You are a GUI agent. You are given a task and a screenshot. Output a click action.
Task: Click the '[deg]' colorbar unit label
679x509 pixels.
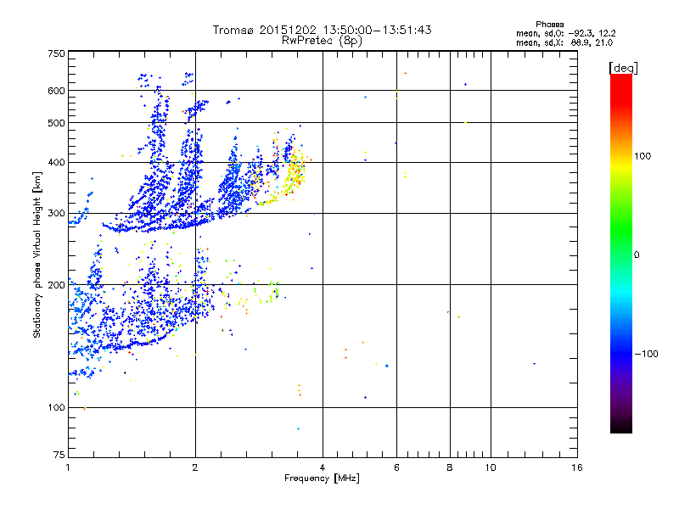click(x=623, y=68)
